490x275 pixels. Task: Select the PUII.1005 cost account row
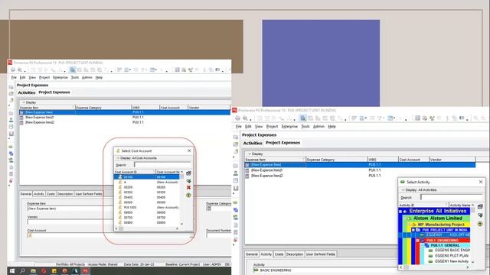pos(147,207)
